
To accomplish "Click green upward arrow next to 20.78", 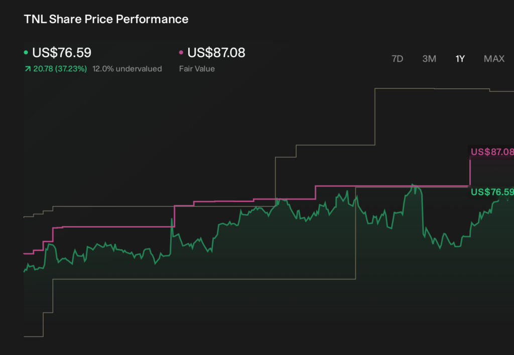I will (x=28, y=69).
